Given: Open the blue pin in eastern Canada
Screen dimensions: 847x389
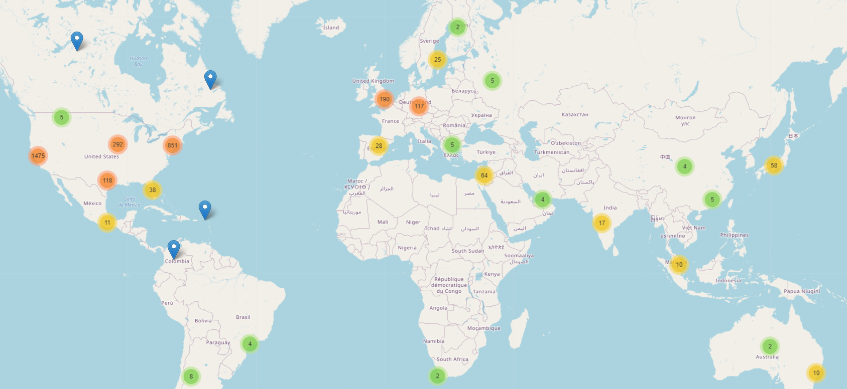Looking at the screenshot, I should [210, 79].
